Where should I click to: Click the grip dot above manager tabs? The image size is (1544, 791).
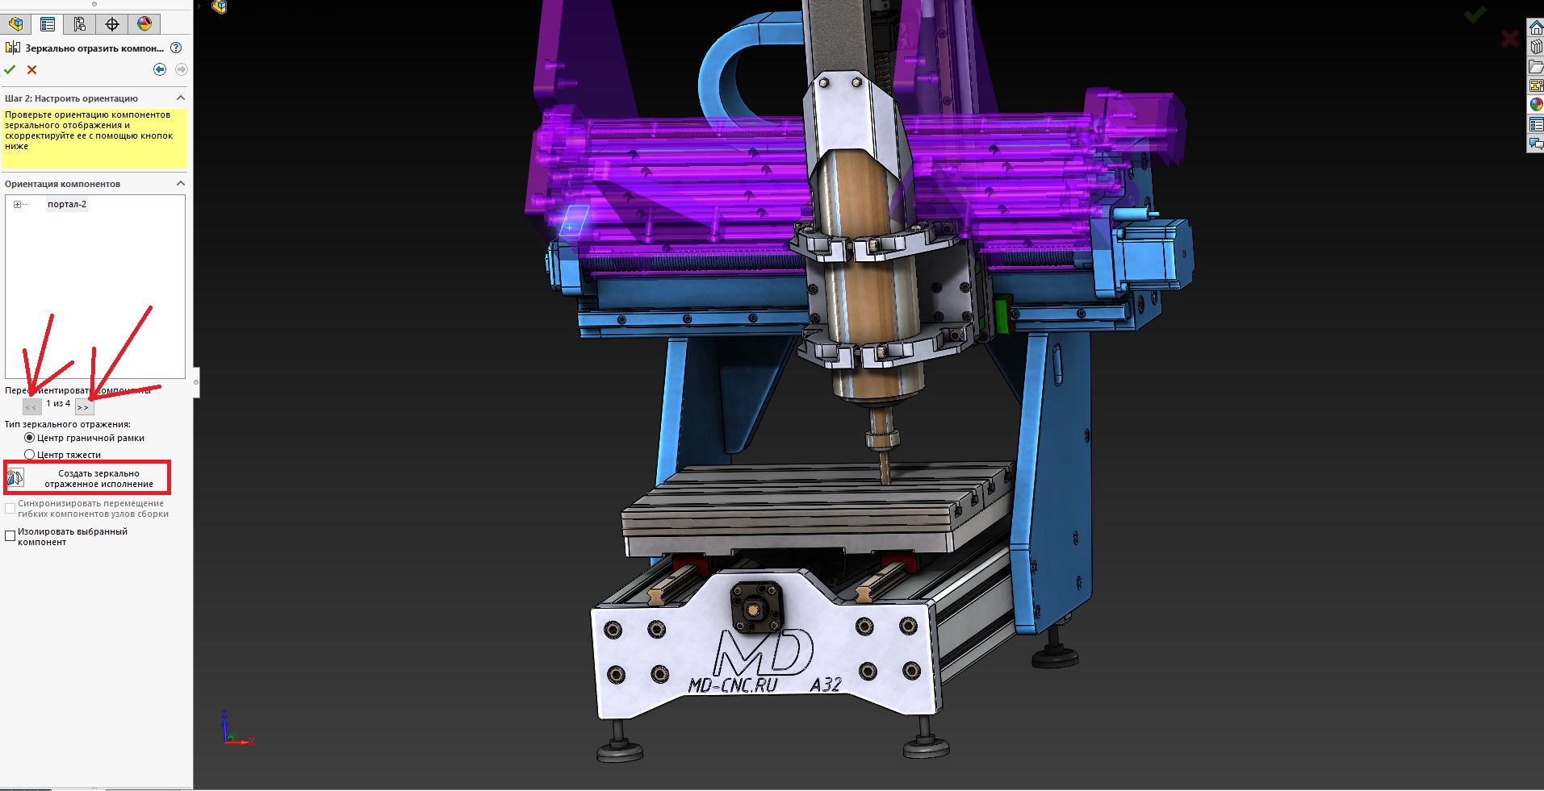click(94, 4)
